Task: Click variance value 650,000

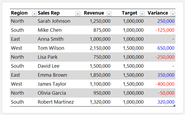Action: (x=166, y=48)
